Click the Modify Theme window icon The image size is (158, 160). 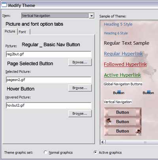pos(4,5)
